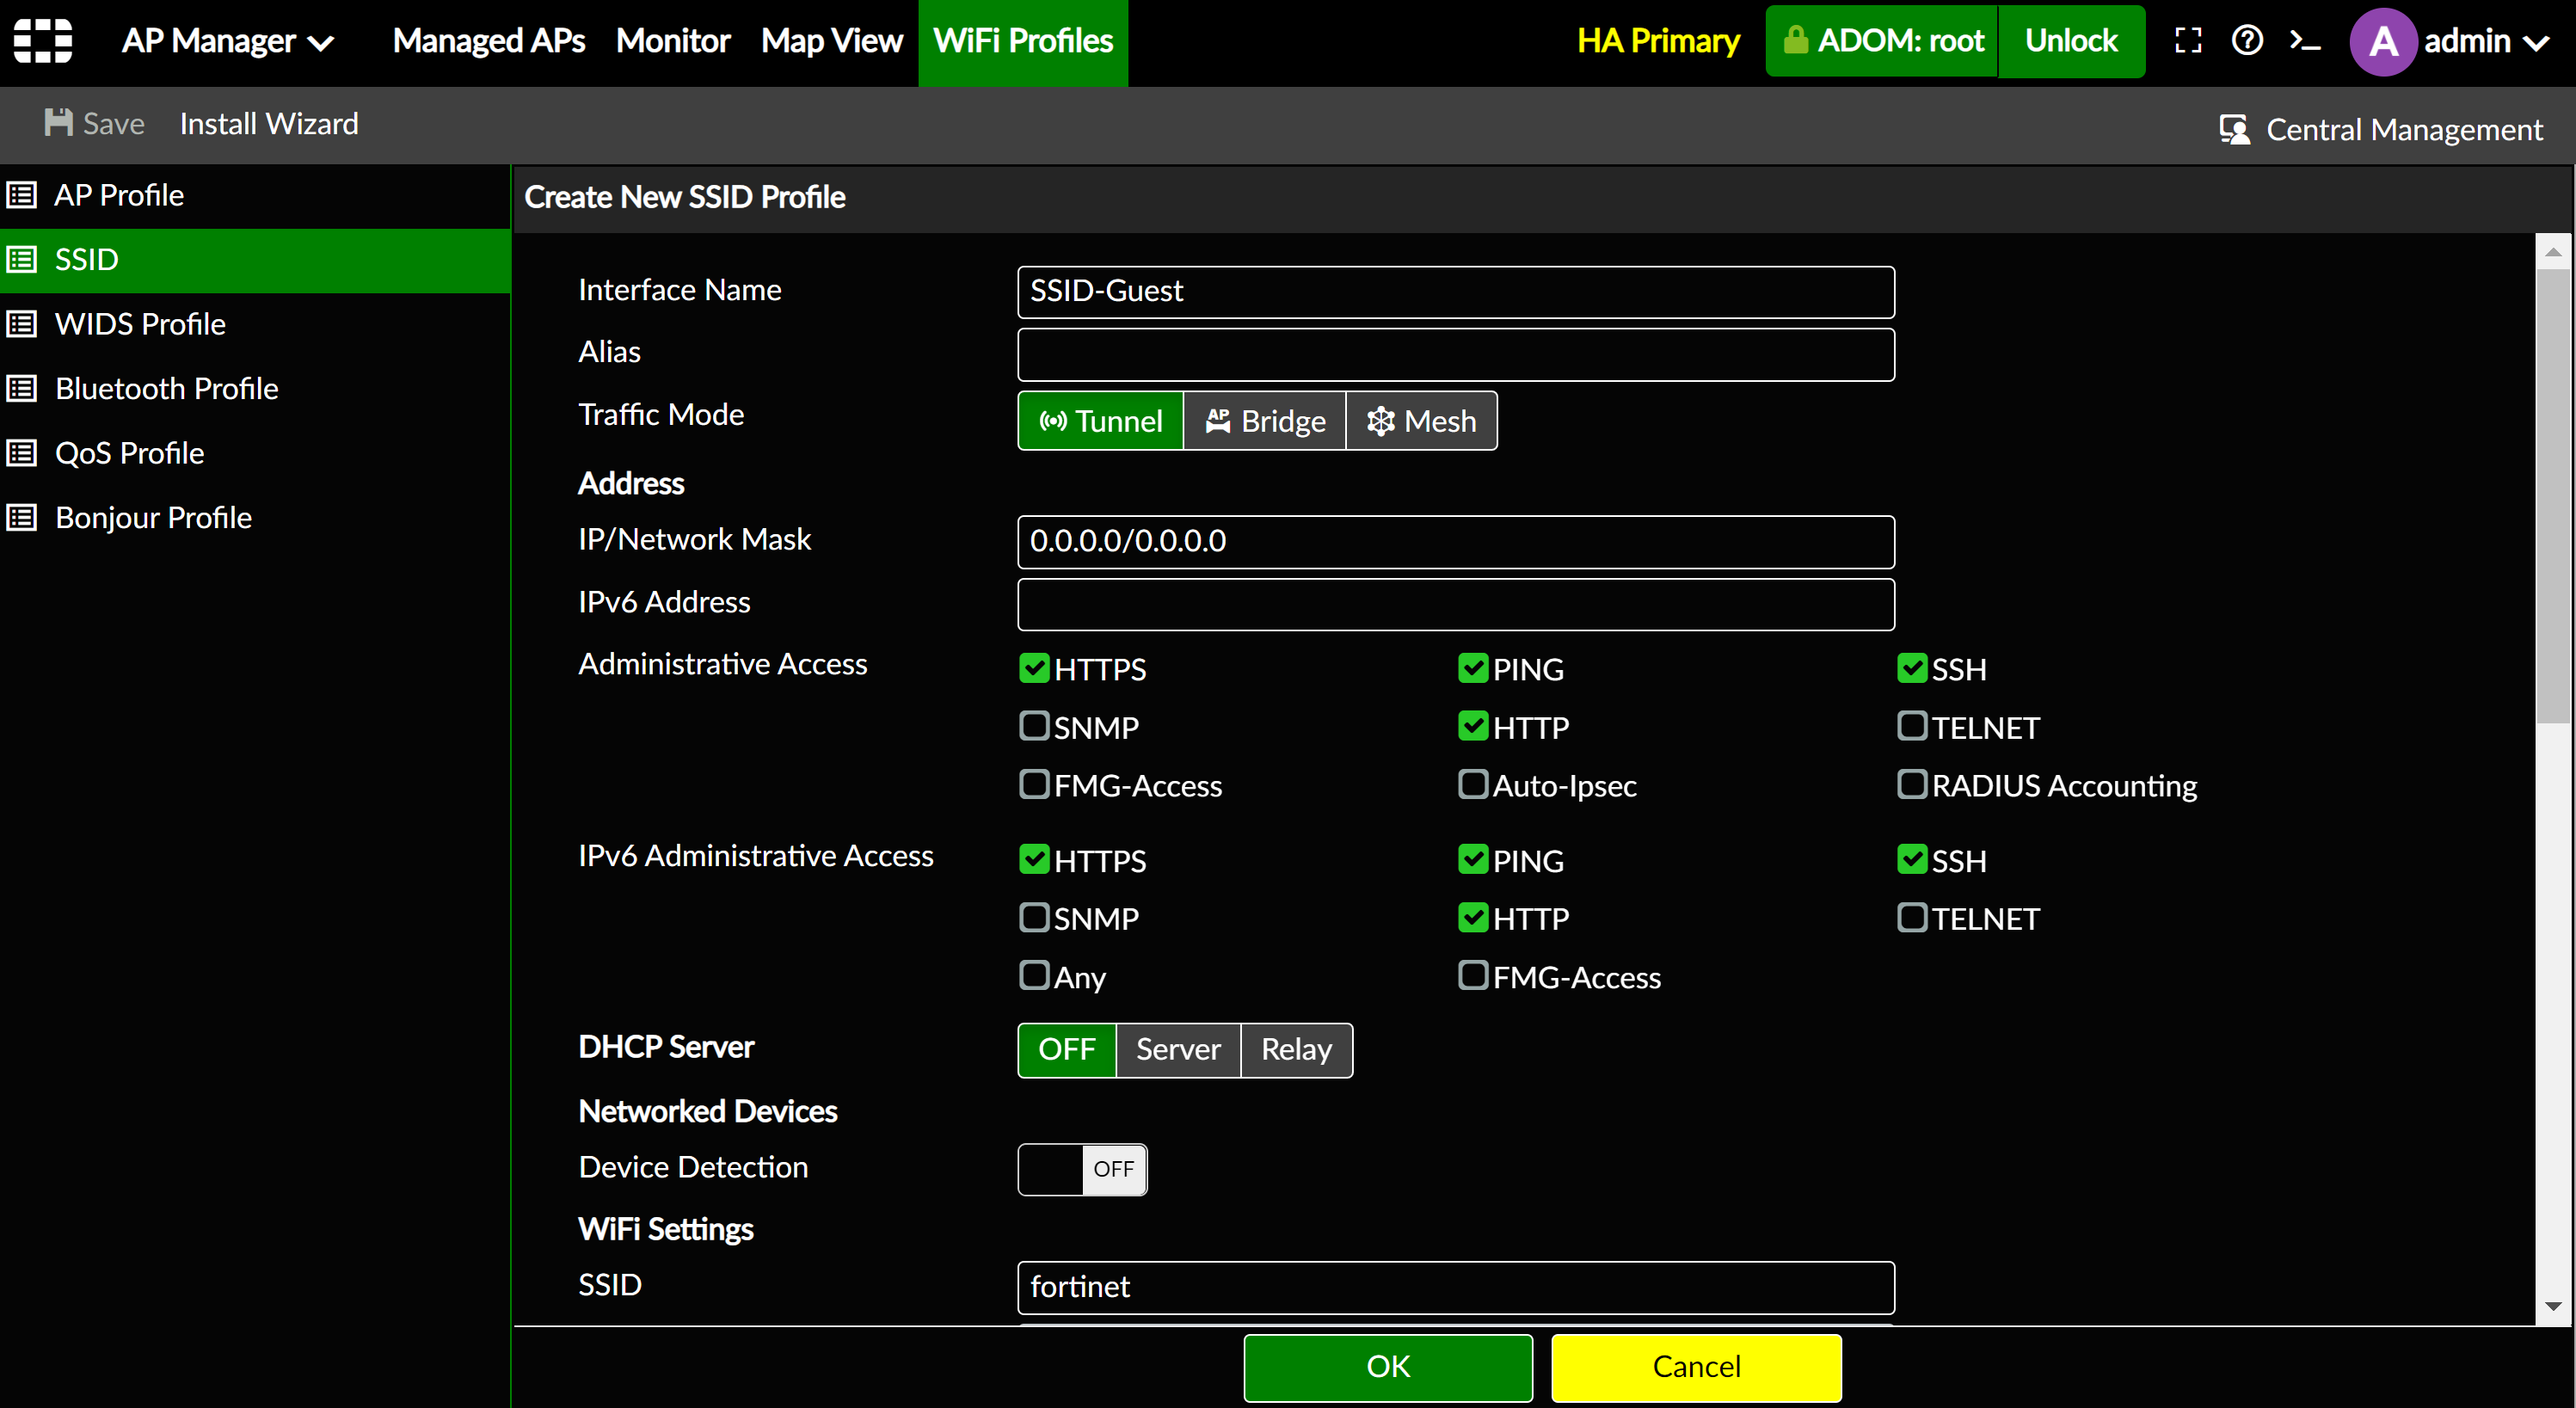Screen dimensions: 2576x1408
Task: Open the help question mark icon
Action: pyautogui.click(x=2247, y=41)
